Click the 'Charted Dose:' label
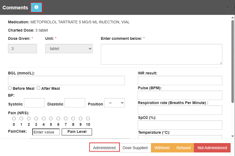 pyautogui.click(x=21, y=30)
